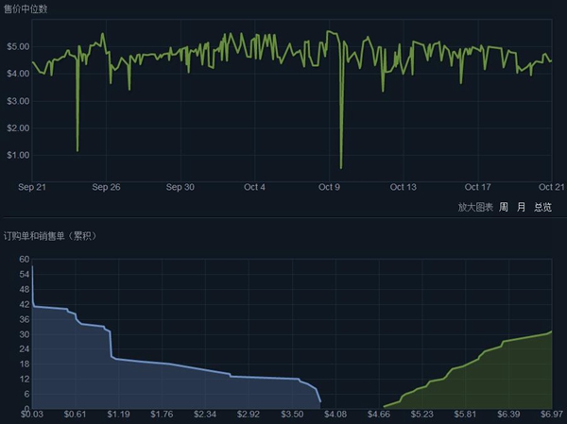Click the blue buy-orders drop near $1.19
Screen dimensions: 567x424
[x=111, y=344]
